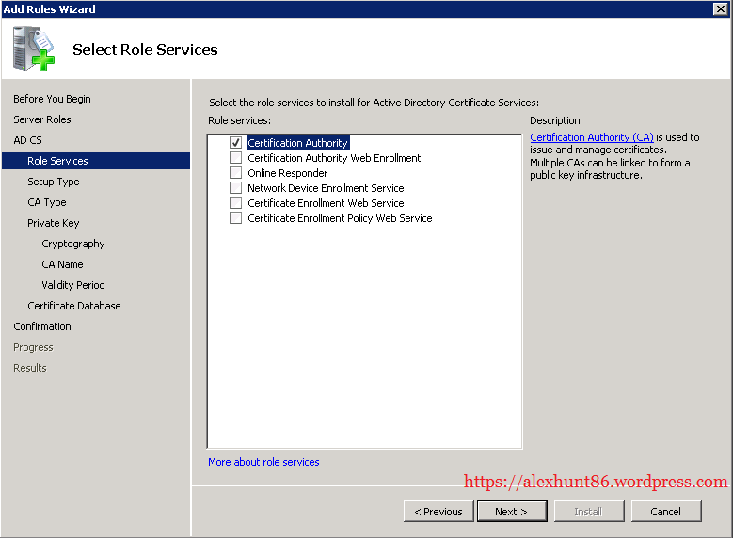Tick Network Device Enrollment Service checkbox

tap(236, 188)
